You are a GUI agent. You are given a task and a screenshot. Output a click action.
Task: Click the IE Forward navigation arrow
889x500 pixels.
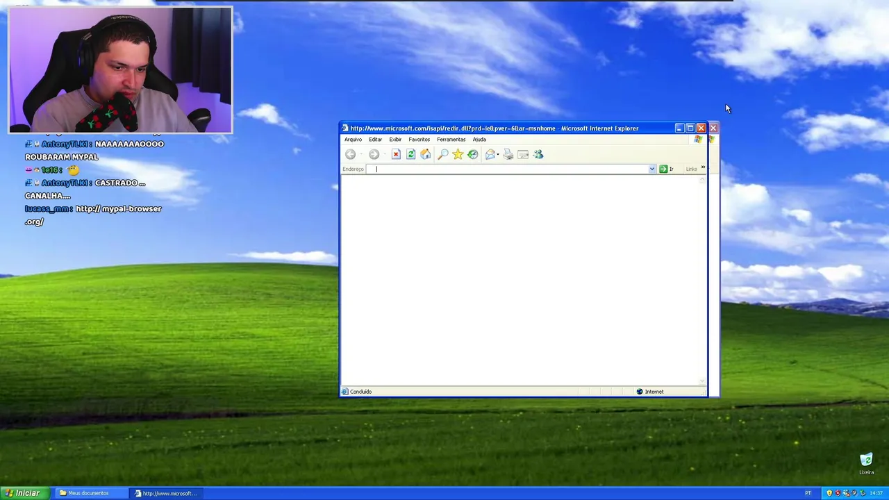click(374, 154)
